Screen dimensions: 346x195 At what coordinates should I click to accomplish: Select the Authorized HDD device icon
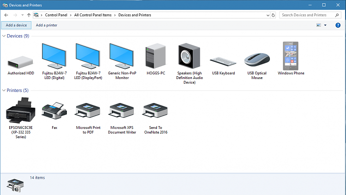(x=20, y=62)
